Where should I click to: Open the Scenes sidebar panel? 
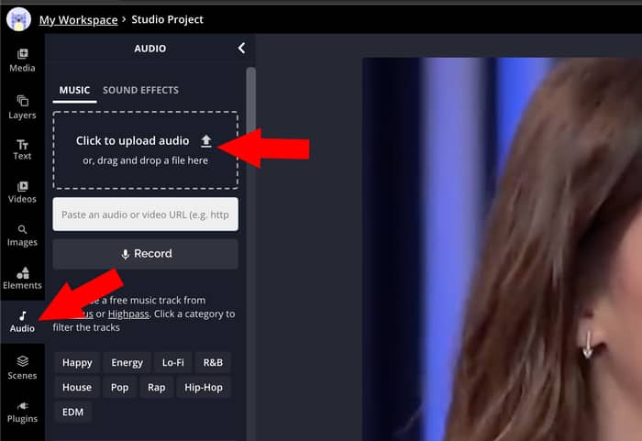(x=22, y=367)
